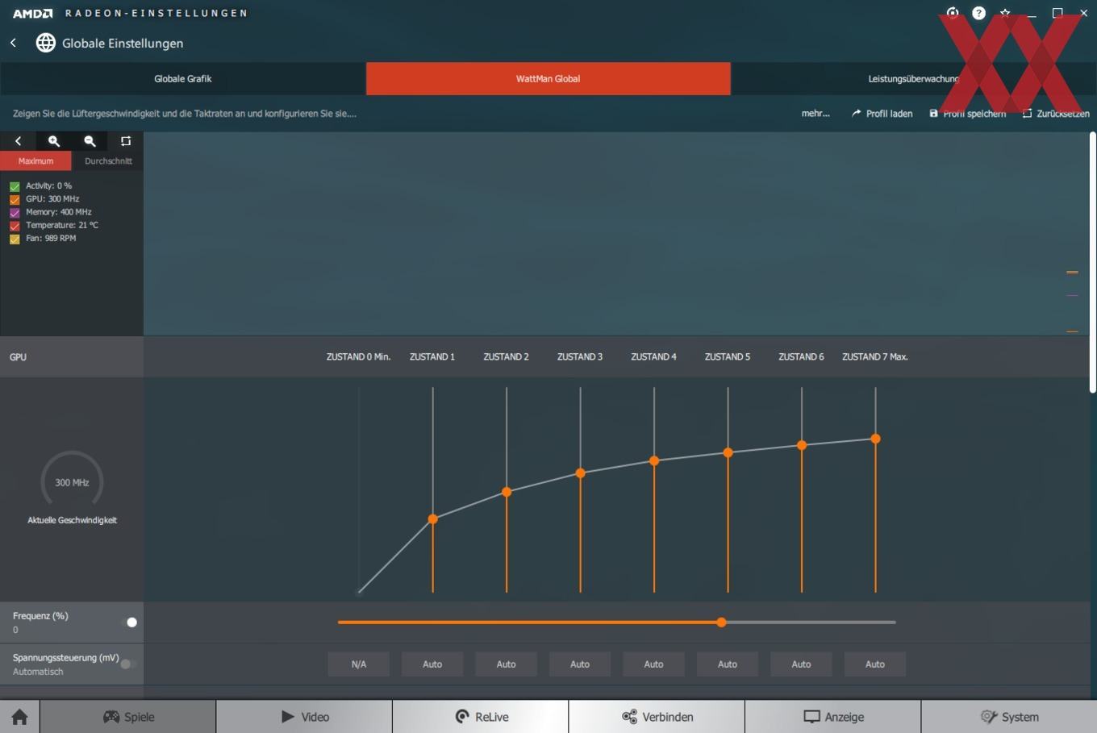
Task: Reset the graph view icon
Action: (x=126, y=141)
